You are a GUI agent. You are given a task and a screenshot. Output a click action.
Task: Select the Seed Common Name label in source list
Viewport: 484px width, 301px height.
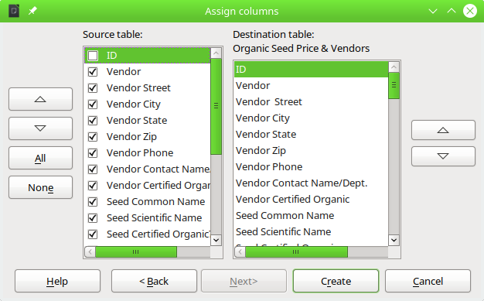(x=155, y=202)
